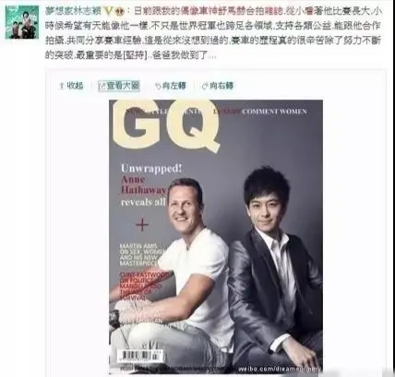The height and width of the screenshot is (377, 395).
Task: Click the red highlighted 雜誌 keyword
Action: [272, 11]
